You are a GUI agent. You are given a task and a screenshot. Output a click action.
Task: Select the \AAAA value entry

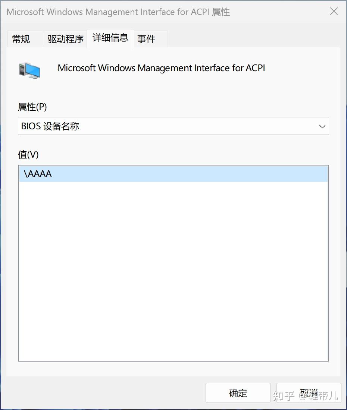[x=37, y=174]
